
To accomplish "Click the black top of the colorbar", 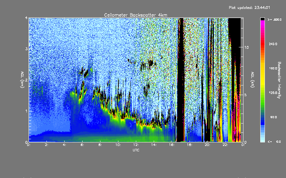I will [262, 19].
